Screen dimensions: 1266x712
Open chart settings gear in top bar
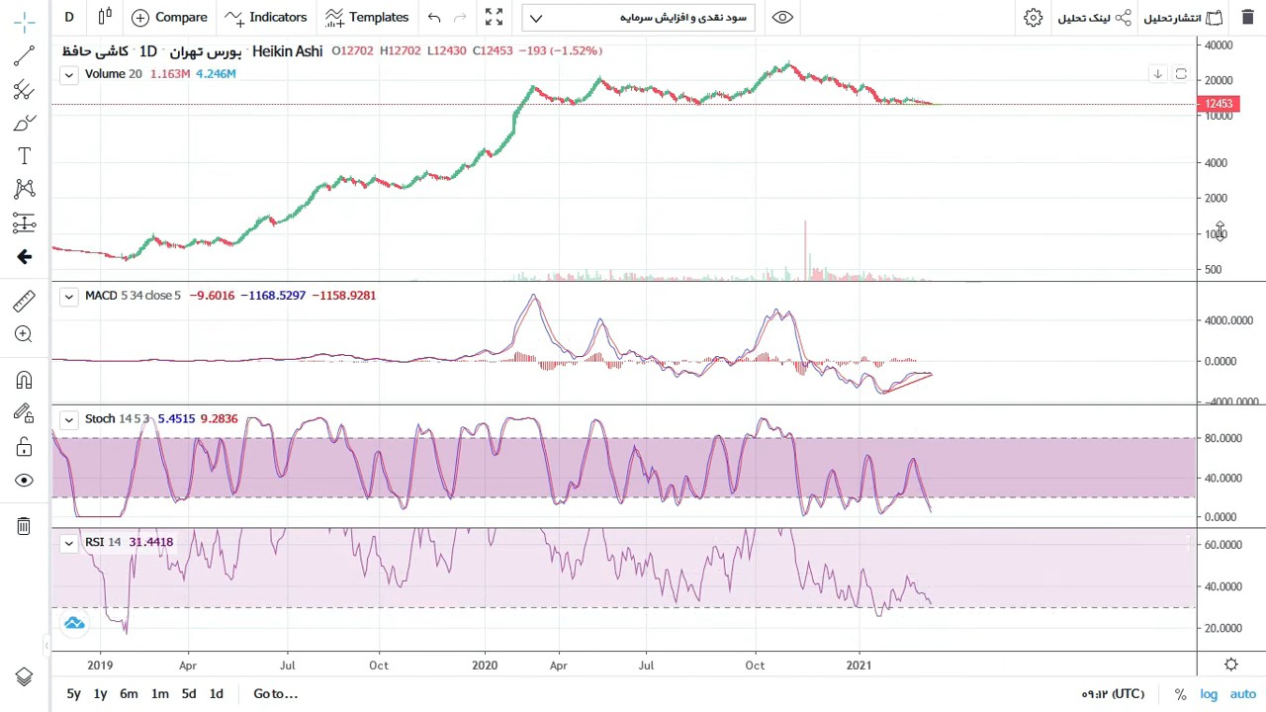point(1033,17)
